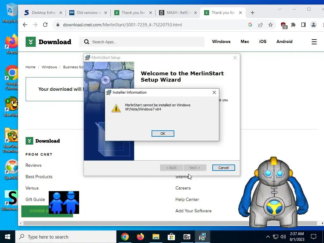Open the Extensions puzzle piece menu
Screen dimensions: 324x243
point(293,25)
